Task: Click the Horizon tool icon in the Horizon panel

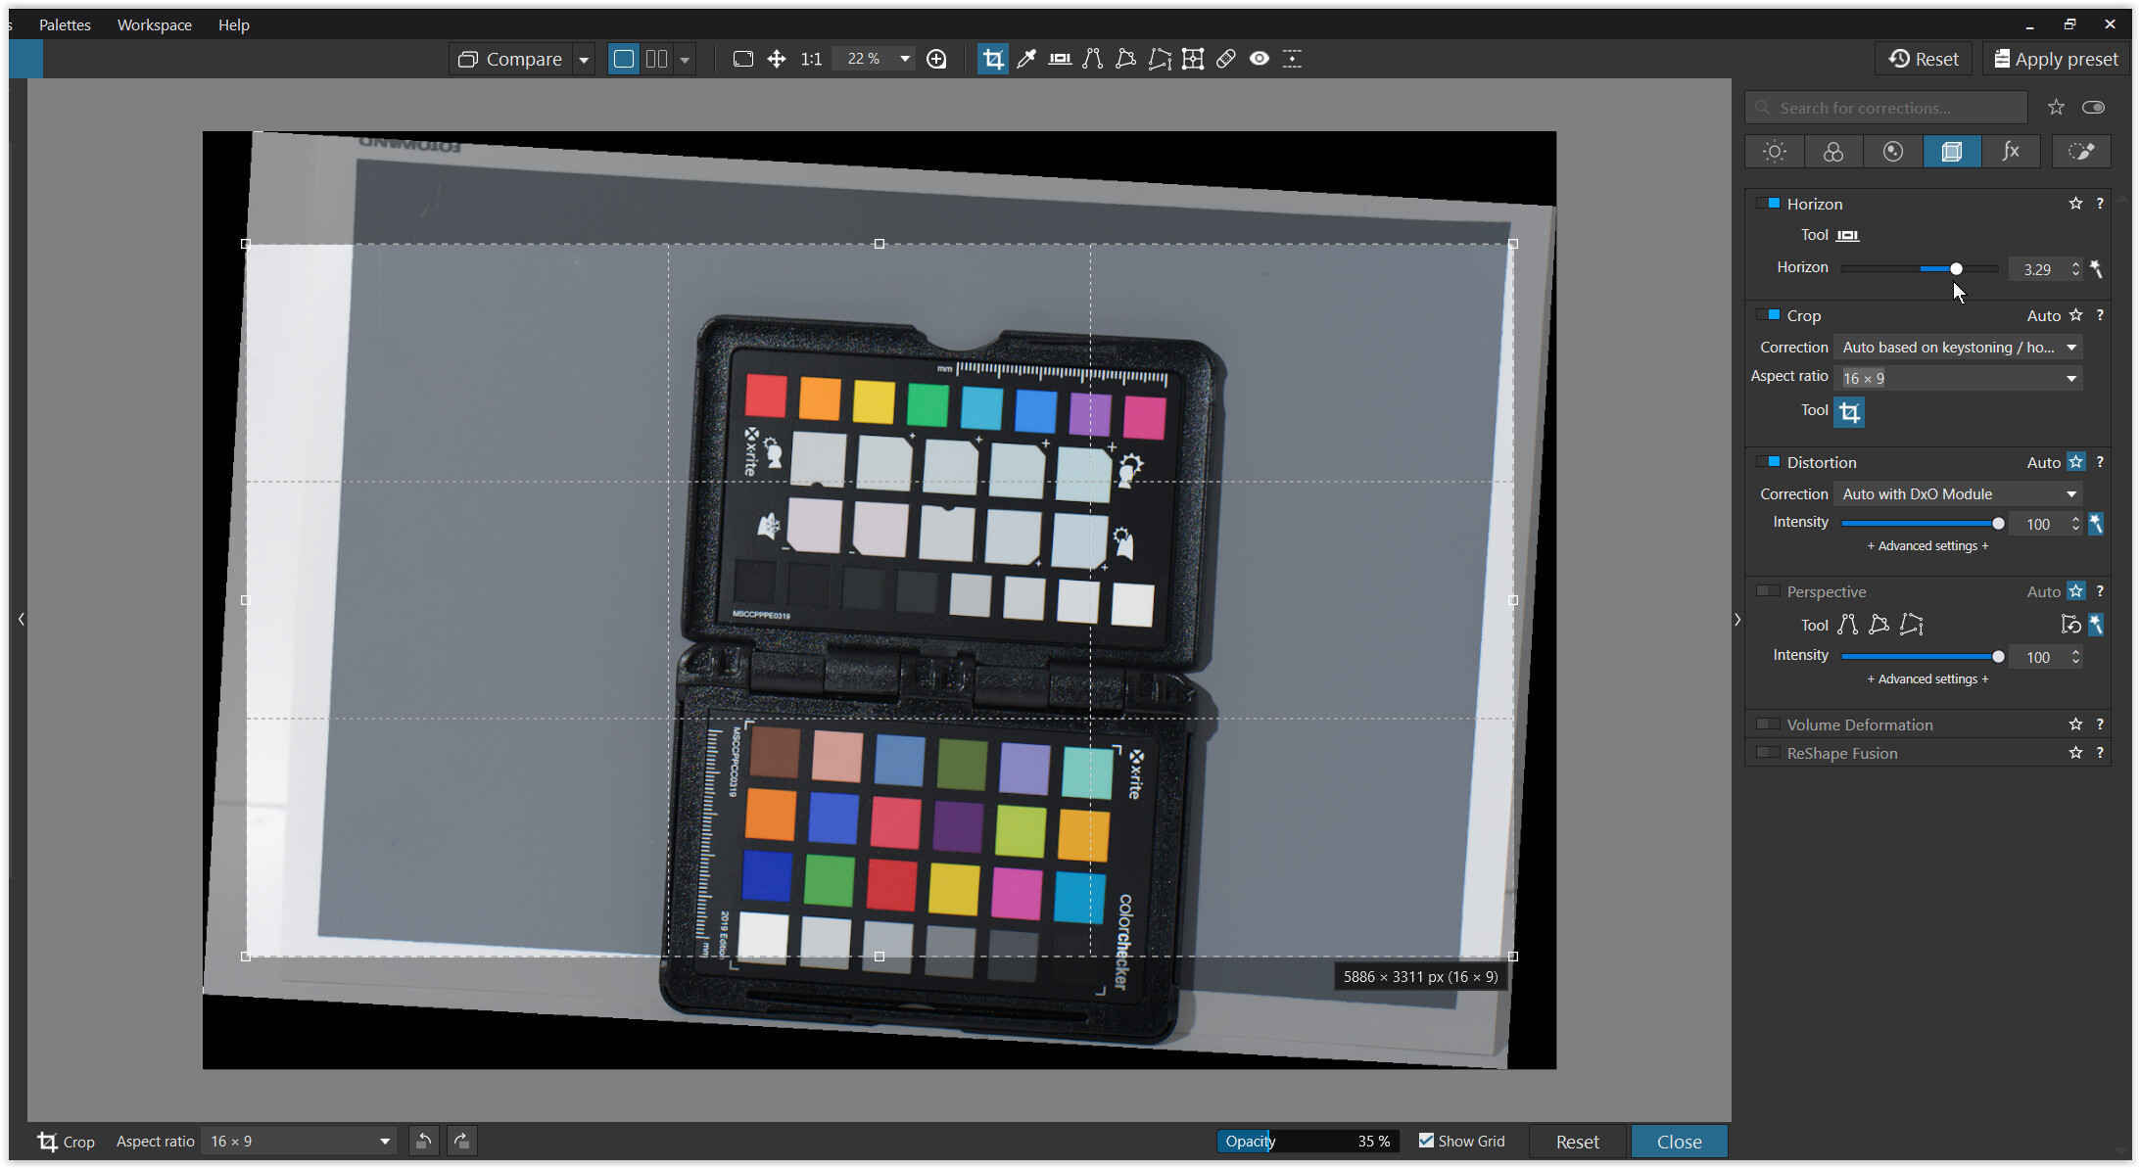Action: [1848, 235]
